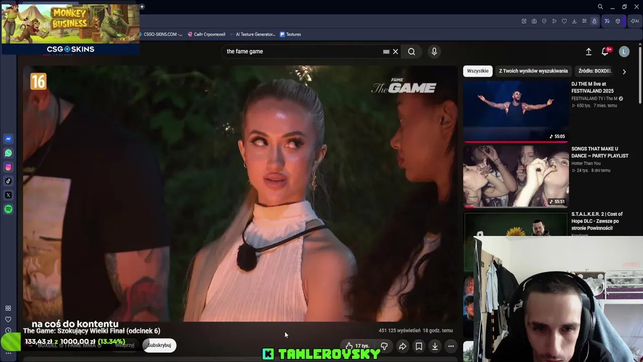
Task: Select the 'Źródło: BOXDEL' filter chip
Action: (x=595, y=71)
